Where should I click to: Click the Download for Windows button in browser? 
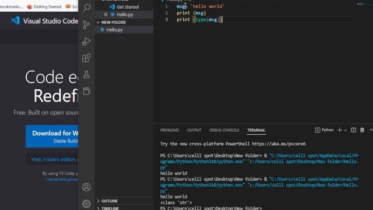click(x=52, y=136)
